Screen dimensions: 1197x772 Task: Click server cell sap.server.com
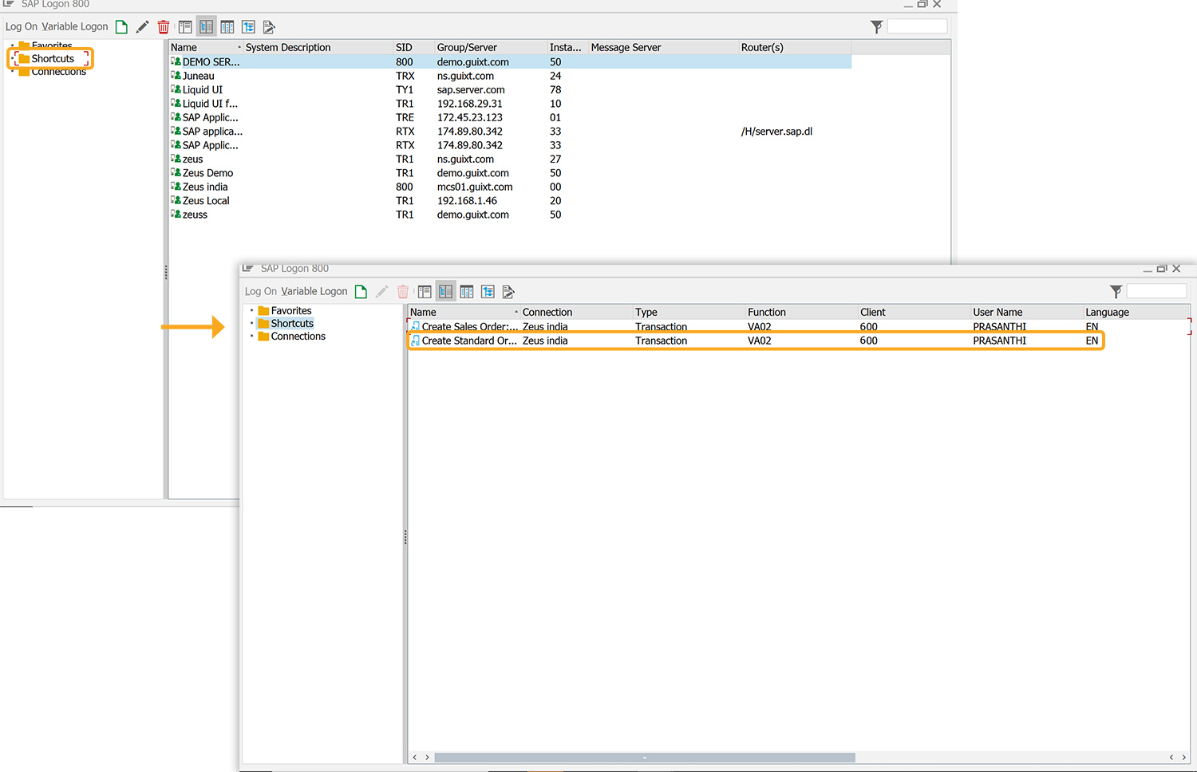tap(471, 90)
